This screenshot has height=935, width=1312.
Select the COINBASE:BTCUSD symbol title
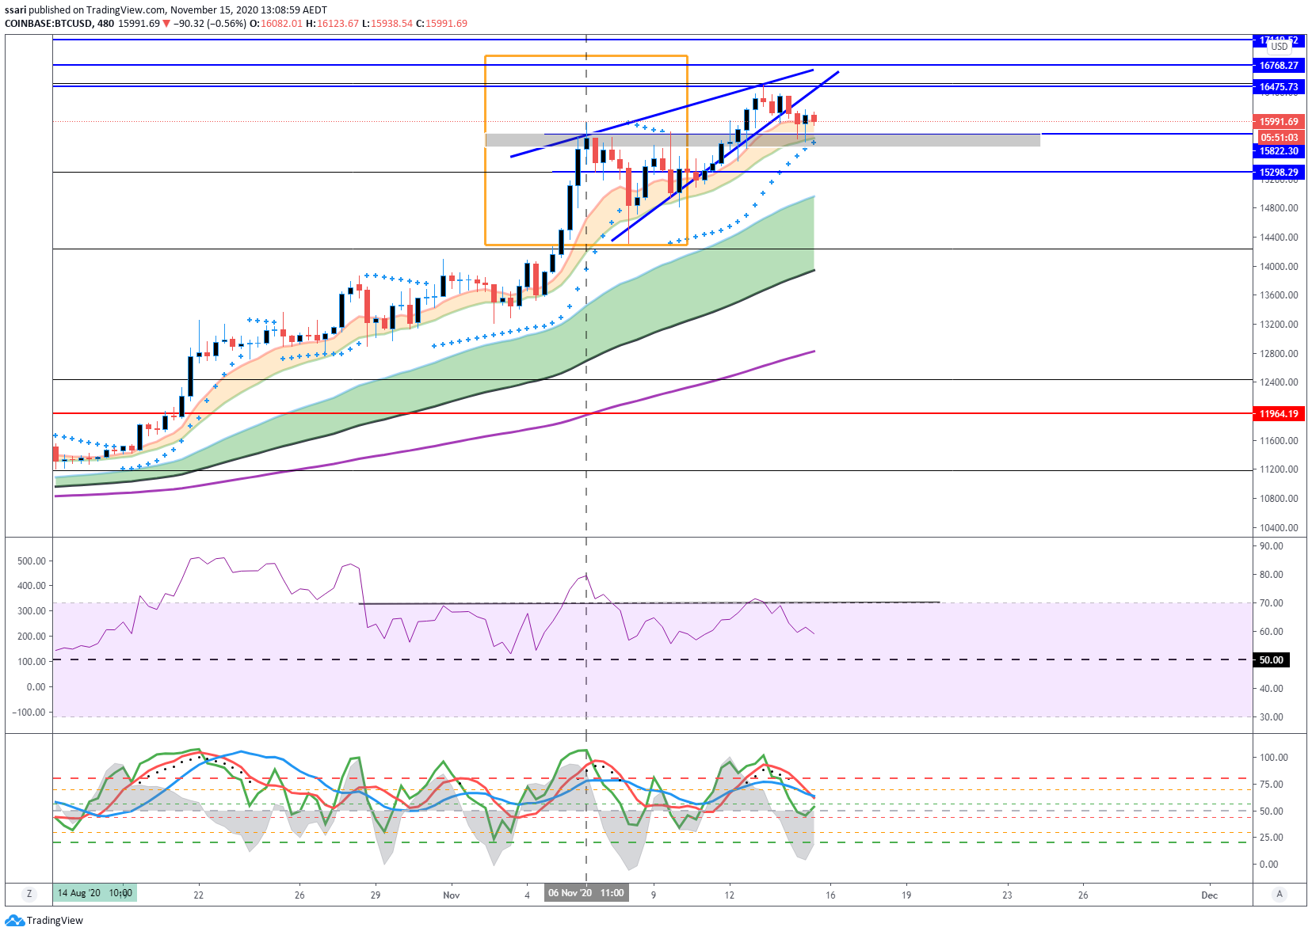[48, 24]
